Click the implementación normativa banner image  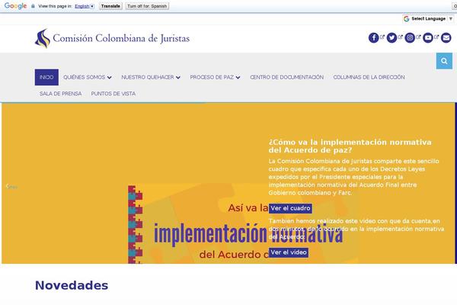[x=244, y=224]
